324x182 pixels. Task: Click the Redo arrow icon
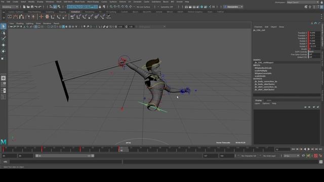click(x=40, y=7)
